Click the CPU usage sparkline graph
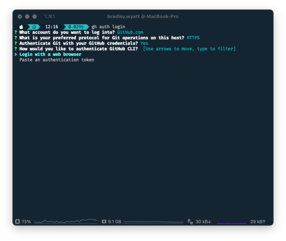286x241 pixels. [x=66, y=221]
